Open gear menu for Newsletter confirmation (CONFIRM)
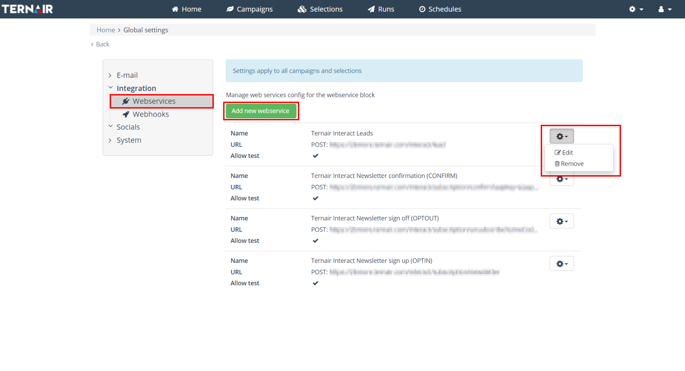685x371 pixels. point(562,179)
